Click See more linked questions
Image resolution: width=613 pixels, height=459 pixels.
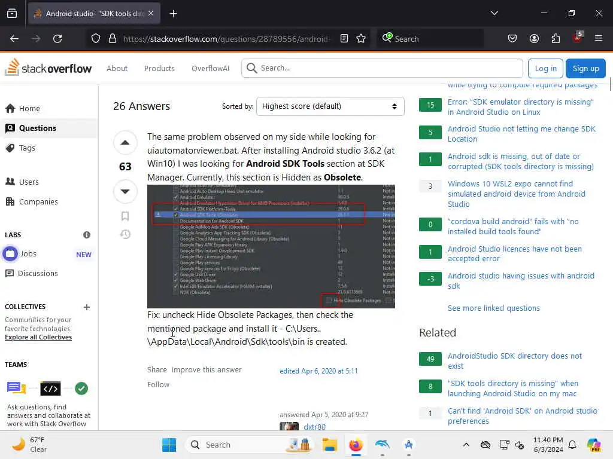click(493, 308)
